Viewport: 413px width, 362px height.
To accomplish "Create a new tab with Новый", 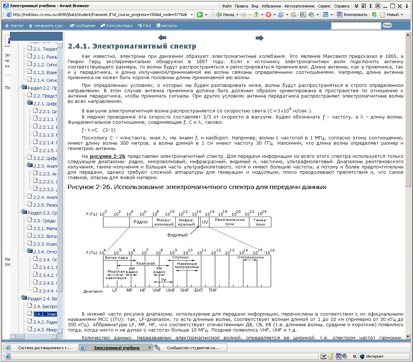I will [390, 15].
